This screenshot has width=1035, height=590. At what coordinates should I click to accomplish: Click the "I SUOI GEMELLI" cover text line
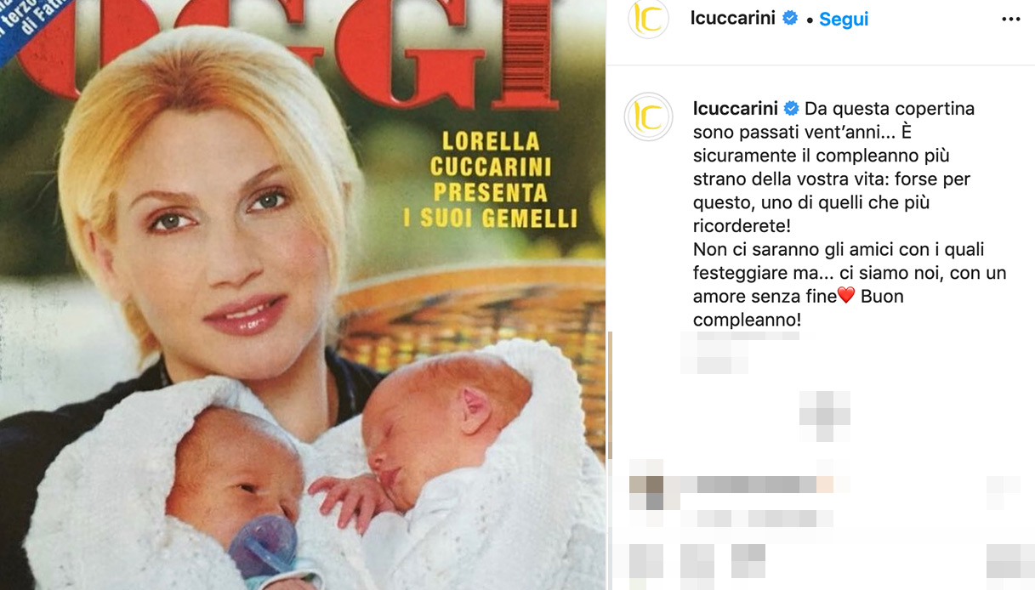(x=491, y=218)
